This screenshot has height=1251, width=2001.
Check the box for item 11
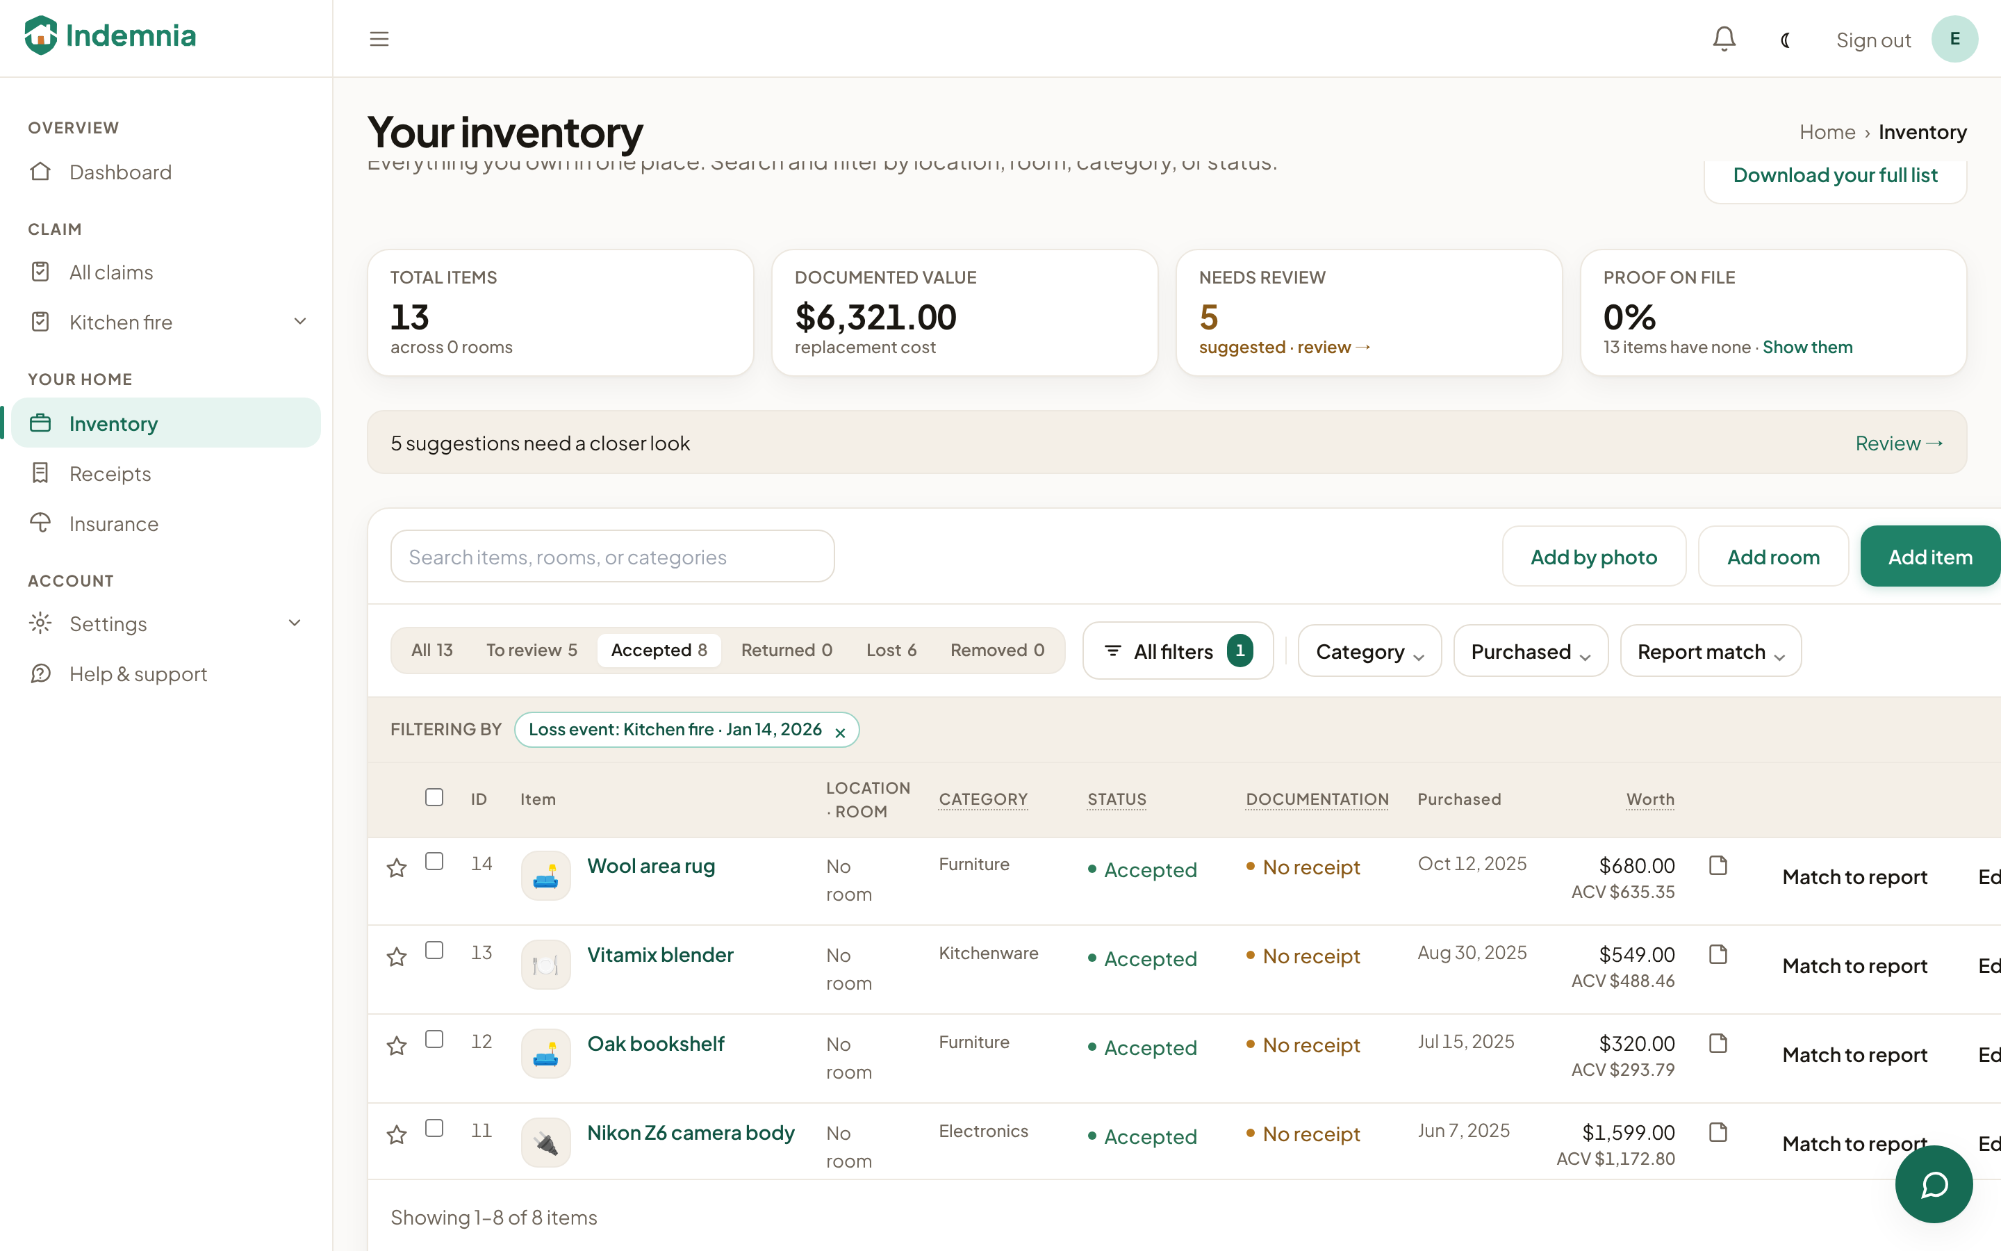click(x=434, y=1128)
